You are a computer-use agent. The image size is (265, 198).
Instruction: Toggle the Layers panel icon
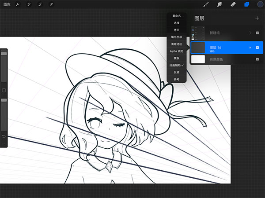(x=246, y=4)
